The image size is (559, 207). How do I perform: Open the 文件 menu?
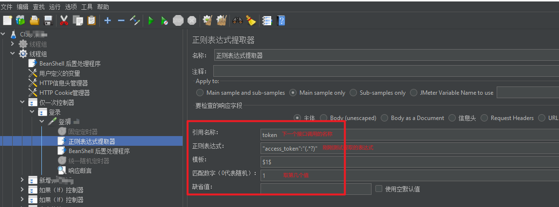point(6,7)
